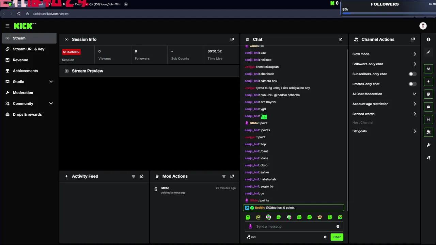Toggle the chat bubble panel icon
Image resolution: width=436 pixels, height=245 pixels.
(429, 107)
